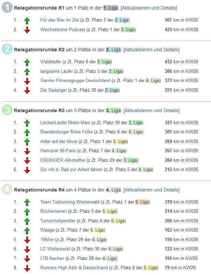
Task: Click the 2. Liga label in R2 heading
Action: point(114,50)
